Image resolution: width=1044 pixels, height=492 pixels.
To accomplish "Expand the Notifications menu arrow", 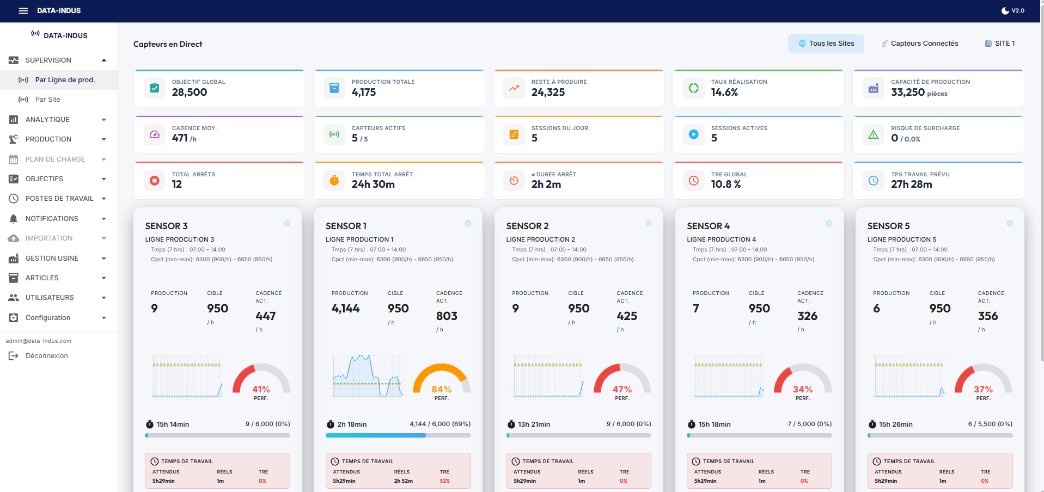I will 103,218.
